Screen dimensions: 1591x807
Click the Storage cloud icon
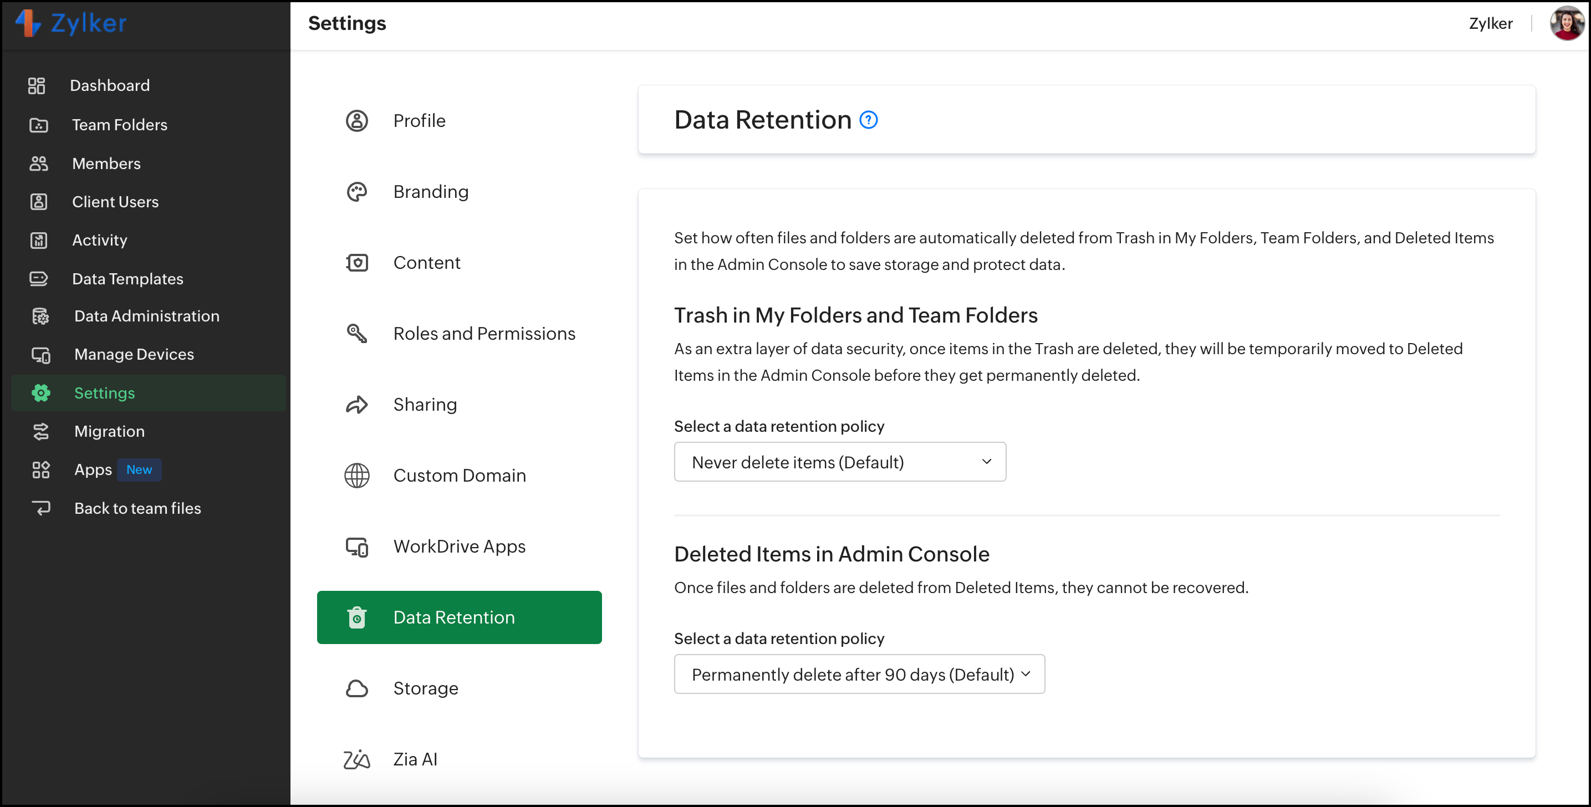[356, 688]
